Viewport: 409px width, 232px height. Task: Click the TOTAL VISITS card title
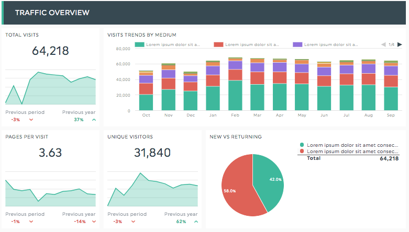tap(22, 35)
